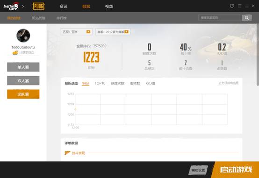Select the 历史战绩 sub-tab
Screen dimensions: 259x178
(38, 18)
